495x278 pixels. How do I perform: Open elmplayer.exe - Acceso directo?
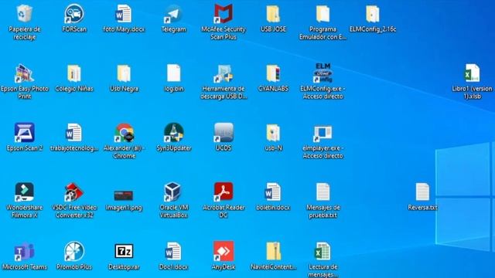(x=323, y=134)
